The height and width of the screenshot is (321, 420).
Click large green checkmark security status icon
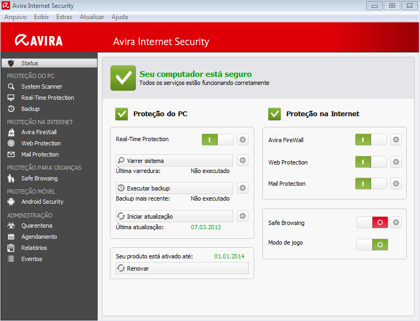[x=123, y=78]
